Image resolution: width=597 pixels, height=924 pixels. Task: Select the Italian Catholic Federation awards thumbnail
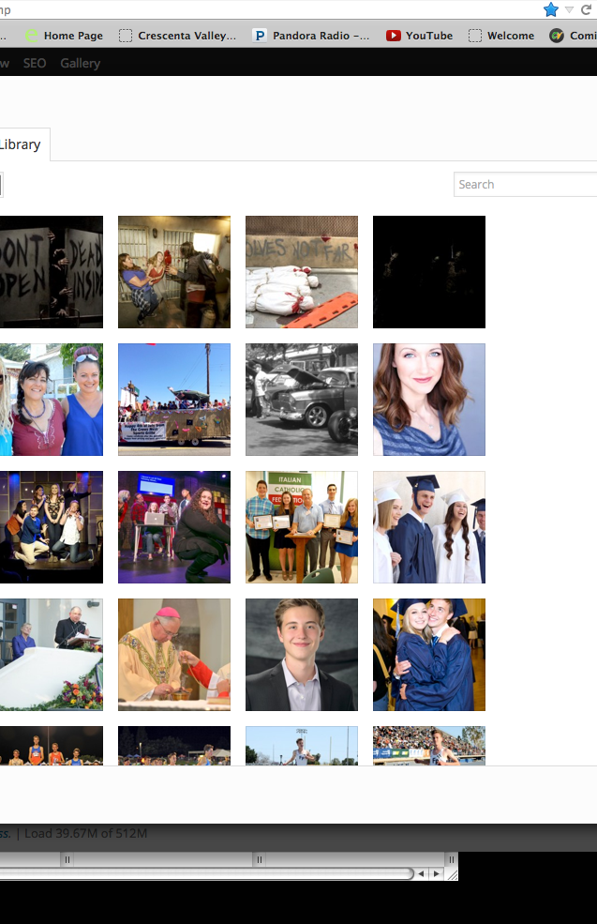[x=302, y=527]
